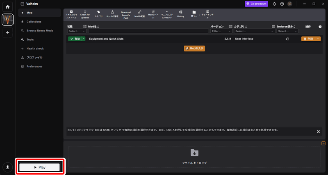The height and width of the screenshot is (175, 328).
Task: Toggle 有効 status of Equipment mod
Action: 75,39
